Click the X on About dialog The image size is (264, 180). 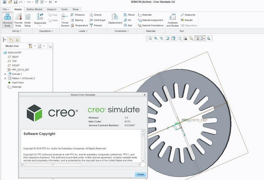[x=145, y=95]
